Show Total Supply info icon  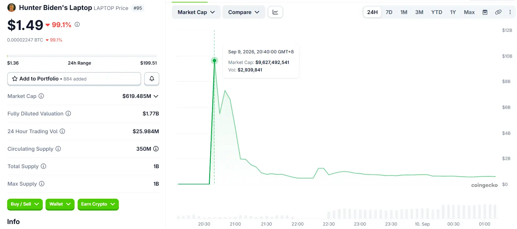point(43,166)
